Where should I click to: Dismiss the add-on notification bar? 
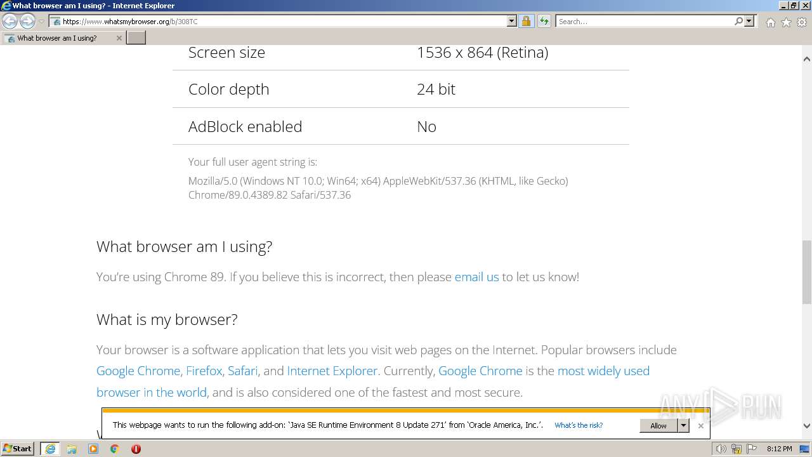click(x=700, y=426)
